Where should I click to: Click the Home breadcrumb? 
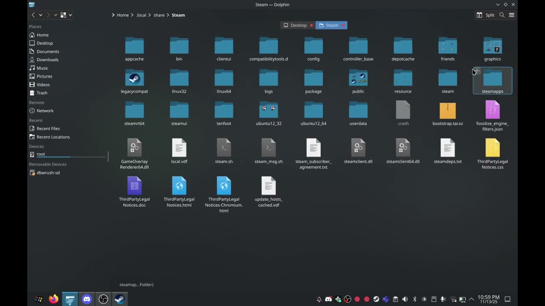point(123,15)
